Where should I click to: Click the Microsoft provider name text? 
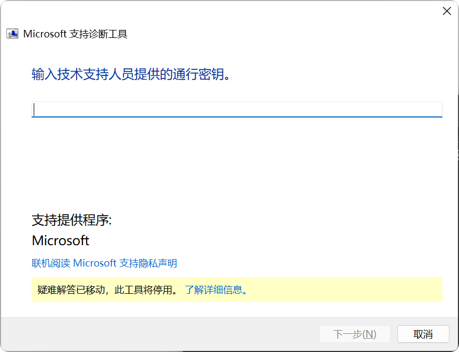coord(60,240)
